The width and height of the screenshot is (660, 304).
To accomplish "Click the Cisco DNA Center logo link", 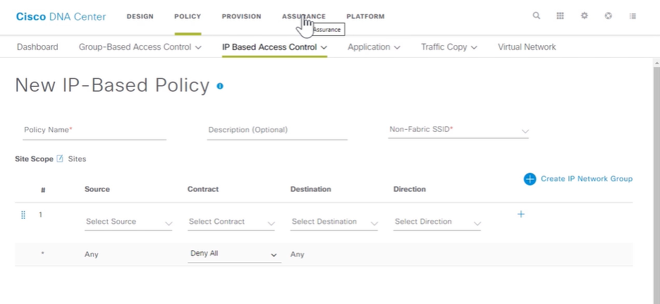I will click(61, 16).
